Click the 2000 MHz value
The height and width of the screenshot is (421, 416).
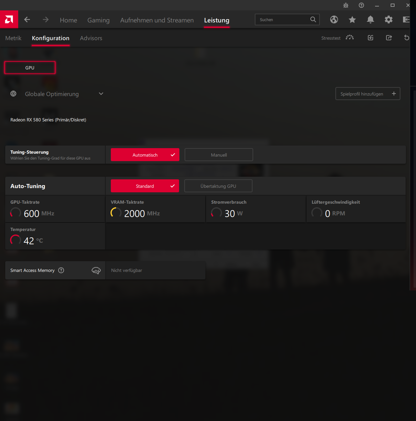(142, 213)
